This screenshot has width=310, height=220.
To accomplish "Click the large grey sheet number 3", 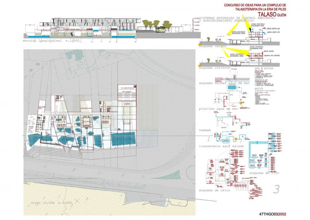I will pos(277,189).
